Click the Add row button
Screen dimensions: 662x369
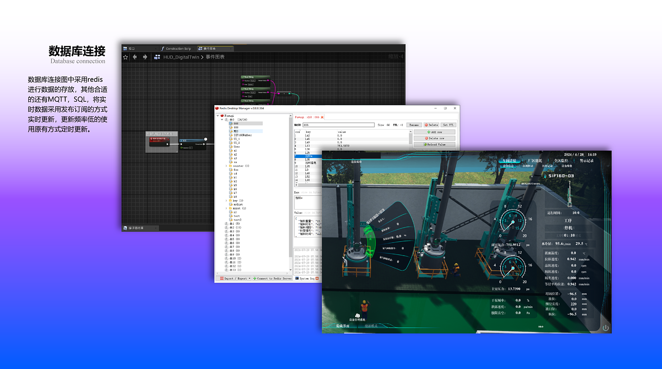[x=434, y=132]
